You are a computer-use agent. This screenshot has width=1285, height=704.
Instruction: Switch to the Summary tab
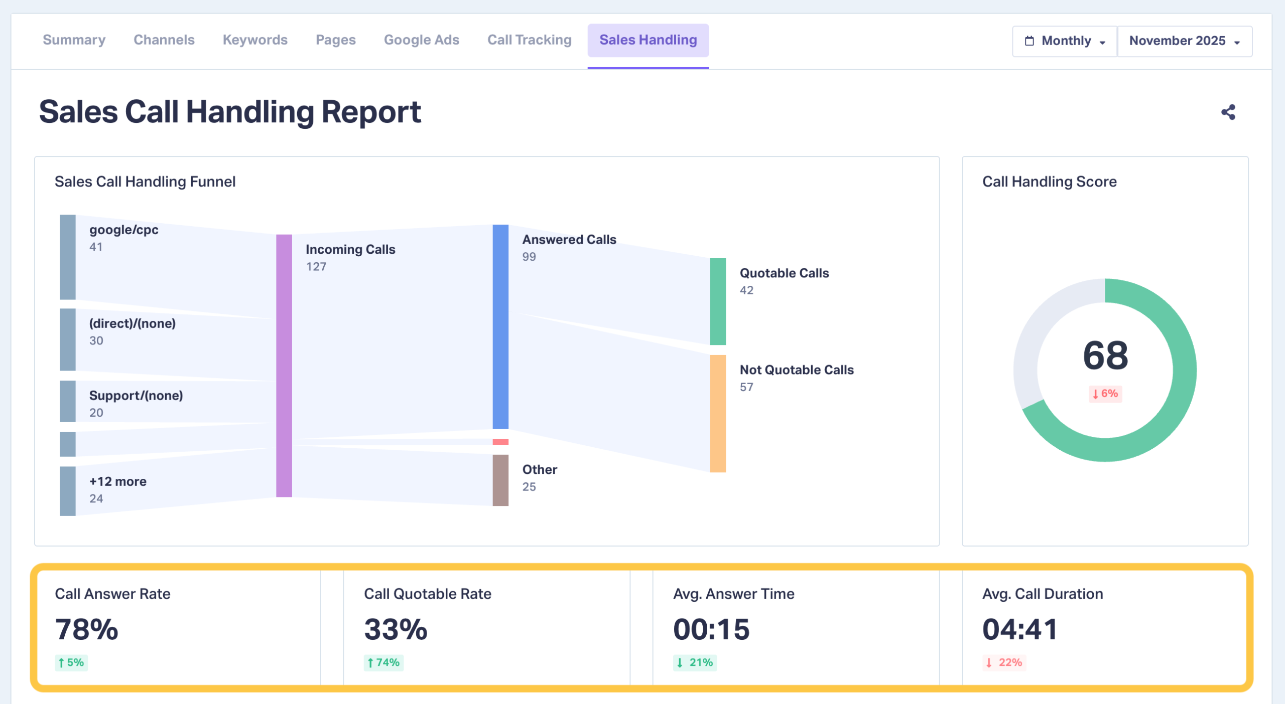74,40
